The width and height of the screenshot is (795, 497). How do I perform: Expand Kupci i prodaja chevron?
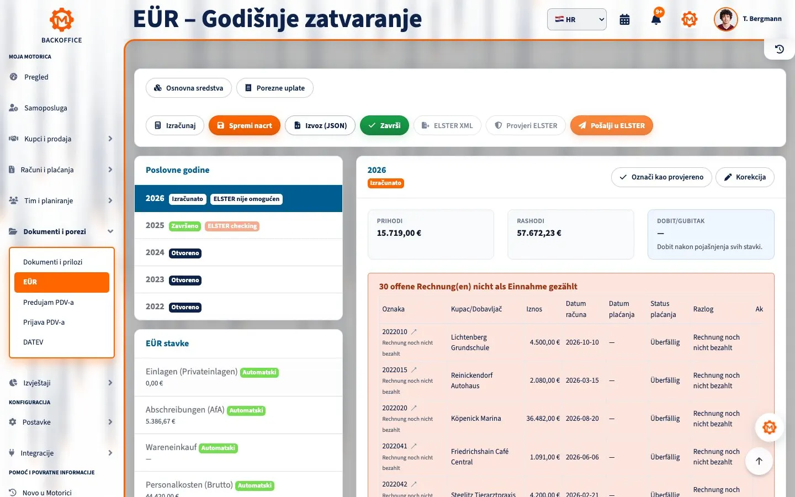tap(110, 139)
